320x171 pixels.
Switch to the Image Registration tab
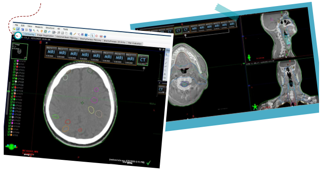[45, 35]
